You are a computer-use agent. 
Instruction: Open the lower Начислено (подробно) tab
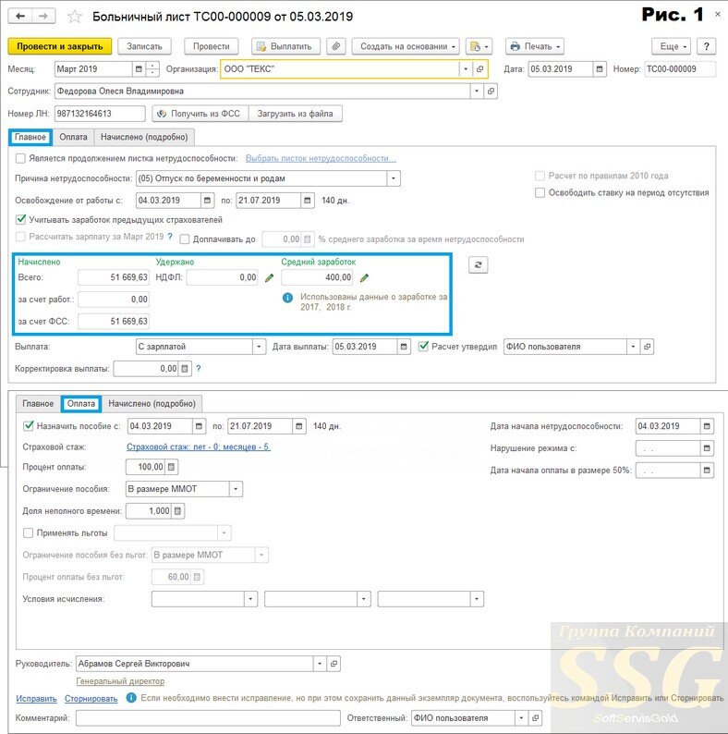click(x=152, y=403)
